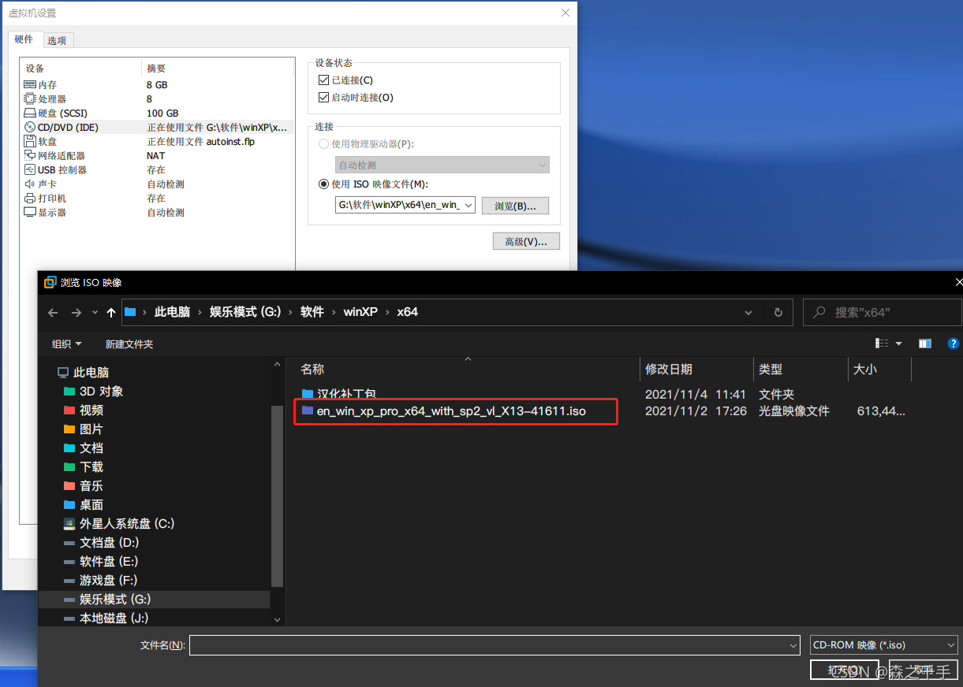963x687 pixels.
Task: Open 文档盘 (D:) drive
Action: (100, 543)
